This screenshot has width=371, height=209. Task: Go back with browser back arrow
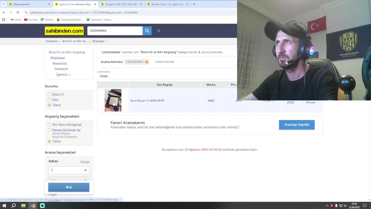(x=4, y=12)
